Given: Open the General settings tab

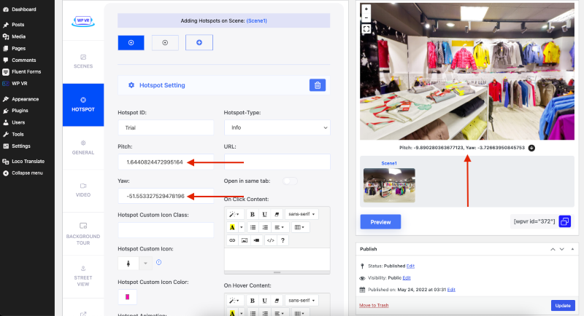Looking at the screenshot, I should tap(83, 147).
